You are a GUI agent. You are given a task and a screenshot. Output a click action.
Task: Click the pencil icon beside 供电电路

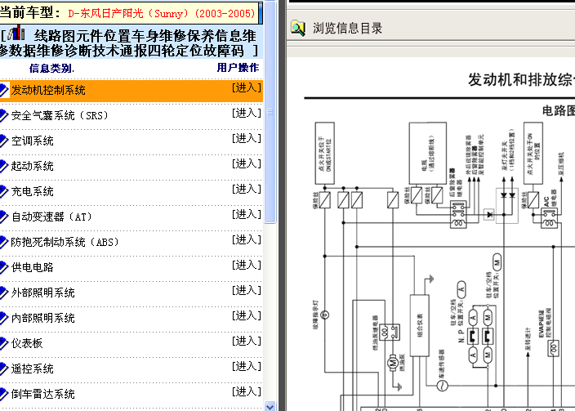click(x=3, y=267)
